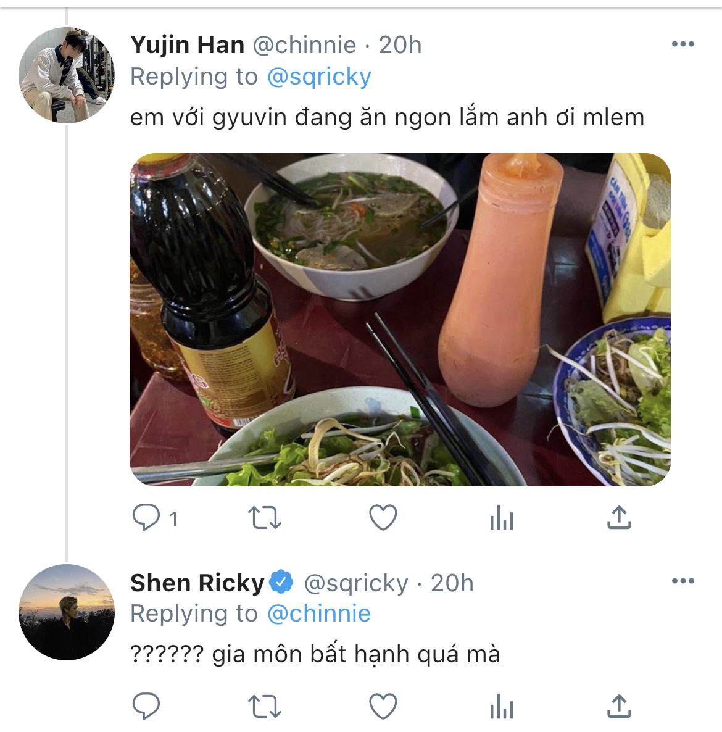Click Shen Ricky's verified badge
This screenshot has height=732, width=722.
[x=281, y=582]
